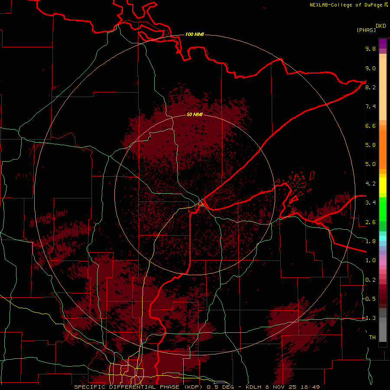390x390 pixels.
Task: Click the 7.4 value on the color scale
Action: pyautogui.click(x=370, y=107)
